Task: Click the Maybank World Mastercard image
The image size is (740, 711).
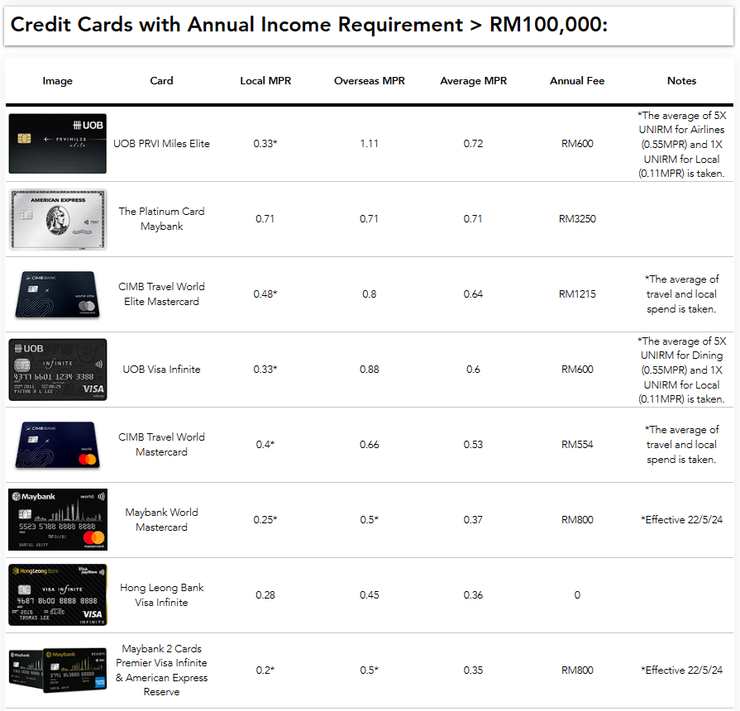Action: point(58,519)
